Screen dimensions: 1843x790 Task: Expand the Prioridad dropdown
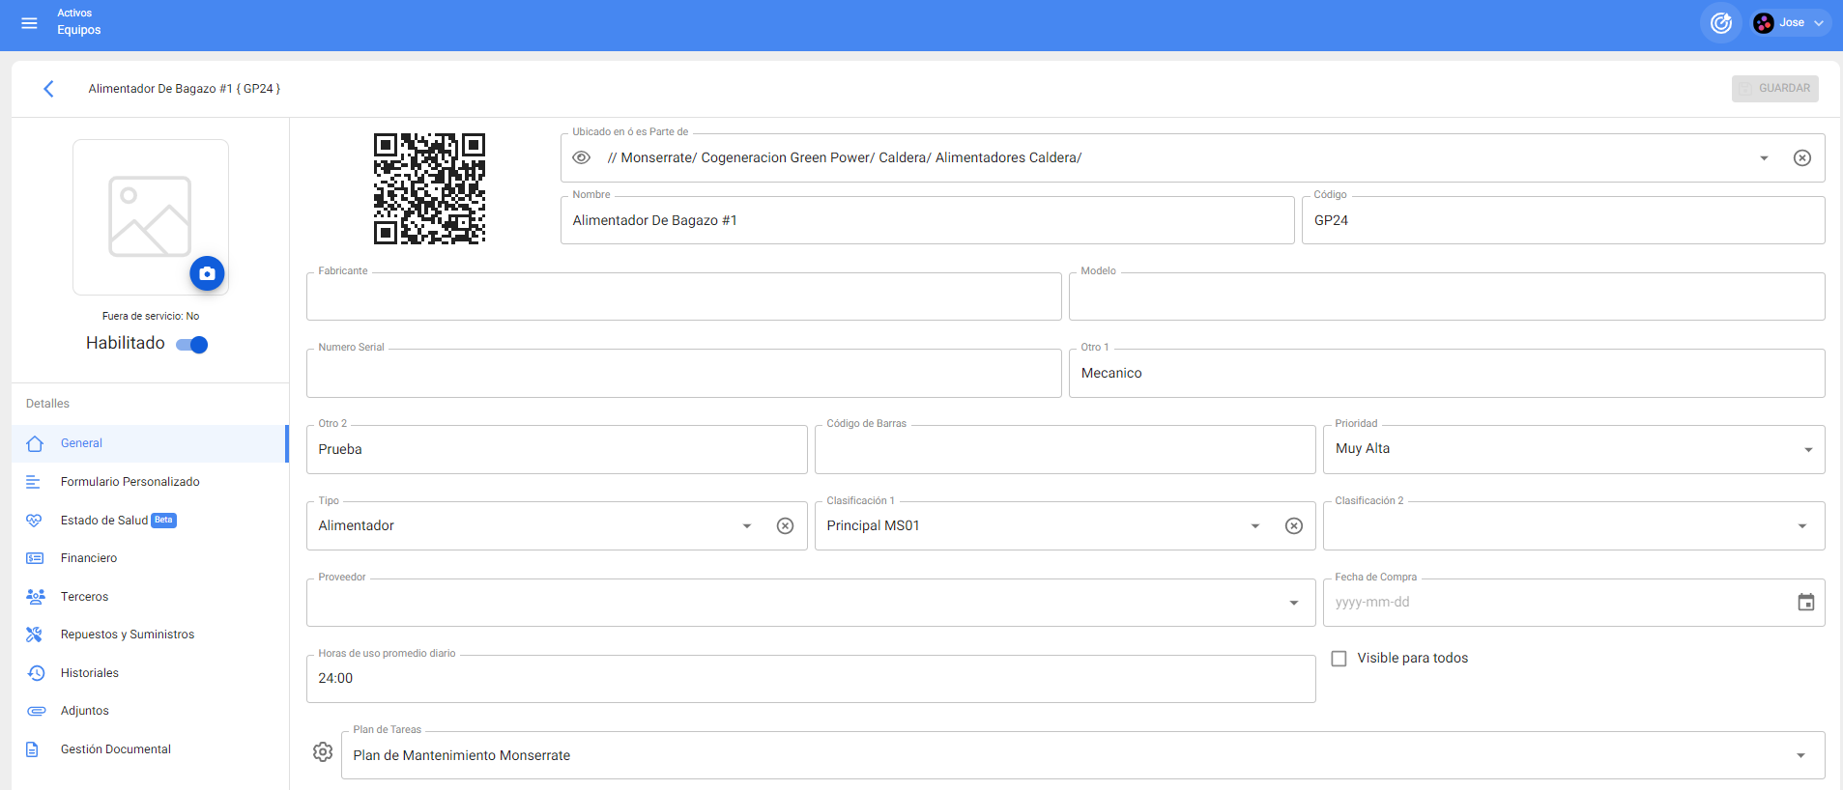[x=1807, y=450]
